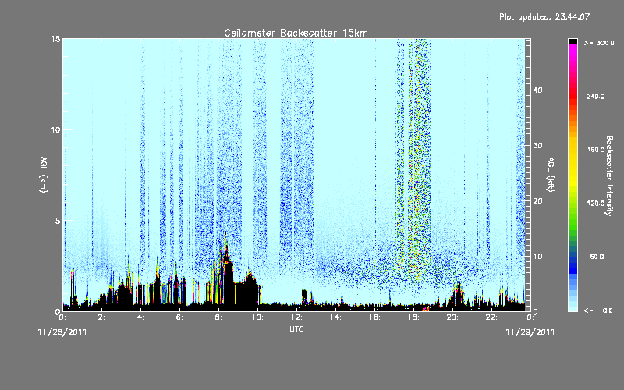Click the small cloud echo near 12:30 UTC
624x390 pixels.
(304, 296)
